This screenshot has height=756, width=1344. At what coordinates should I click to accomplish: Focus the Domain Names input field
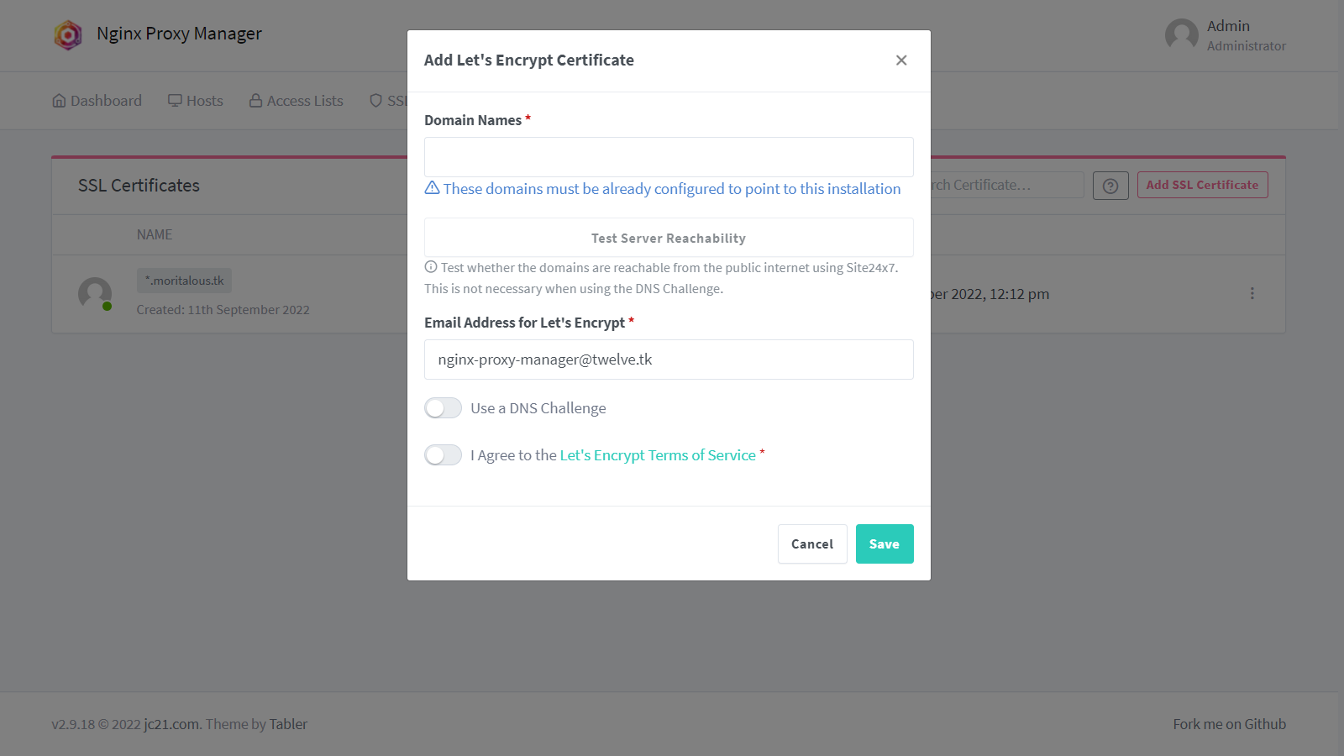pyautogui.click(x=669, y=157)
